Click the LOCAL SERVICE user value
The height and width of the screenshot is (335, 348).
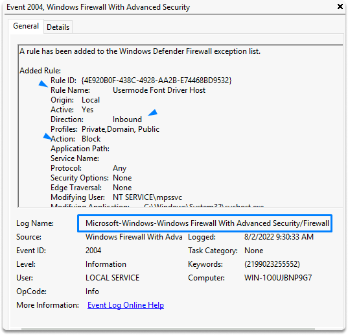pos(112,278)
